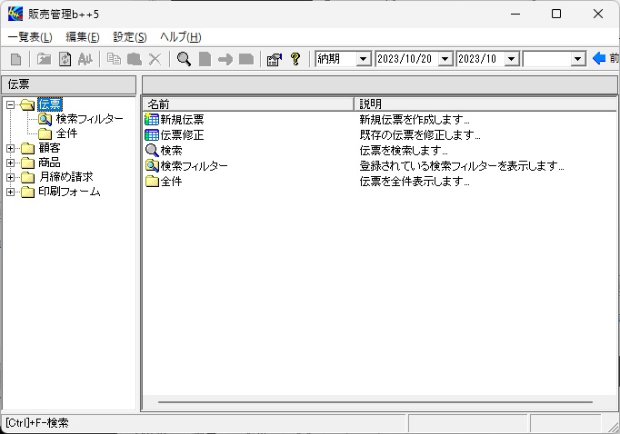Click the blue back arrow icon
This screenshot has height=434, width=620.
click(599, 58)
